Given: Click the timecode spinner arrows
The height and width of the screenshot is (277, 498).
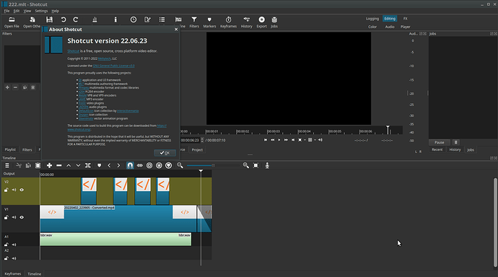Looking at the screenshot, I should click(x=202, y=140).
